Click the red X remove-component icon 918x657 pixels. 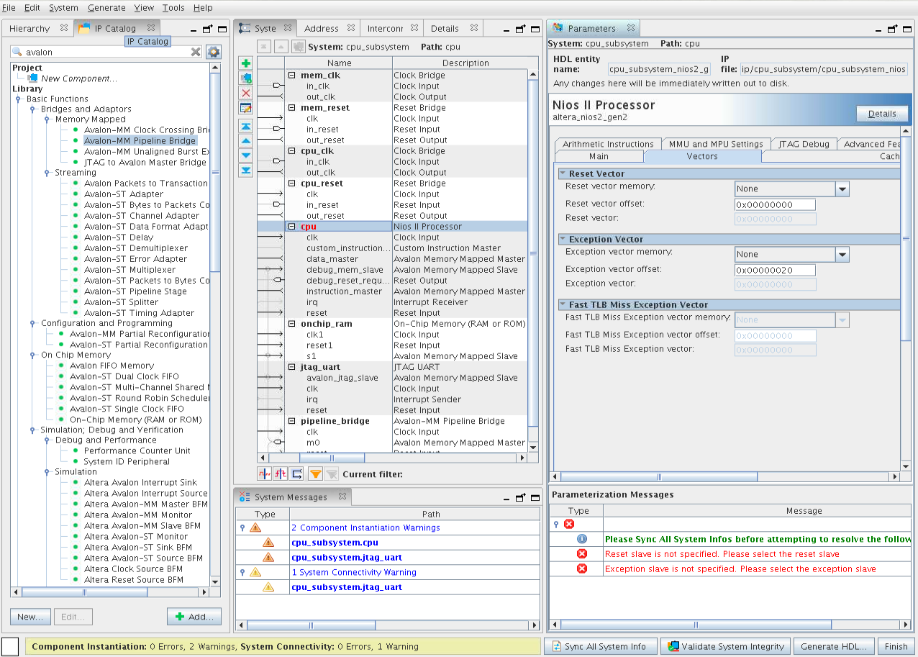click(246, 93)
